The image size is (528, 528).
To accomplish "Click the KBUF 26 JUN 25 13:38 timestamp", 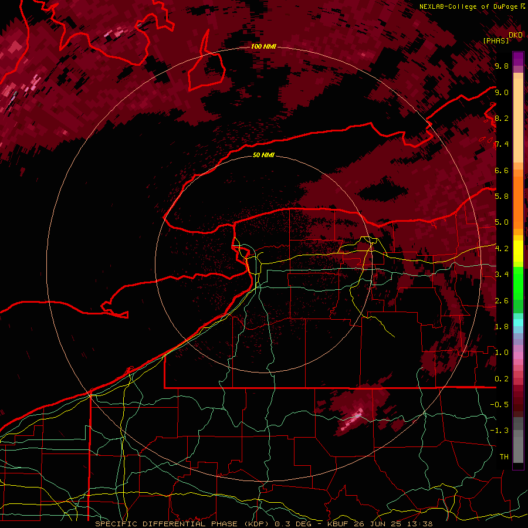I will (x=380, y=524).
